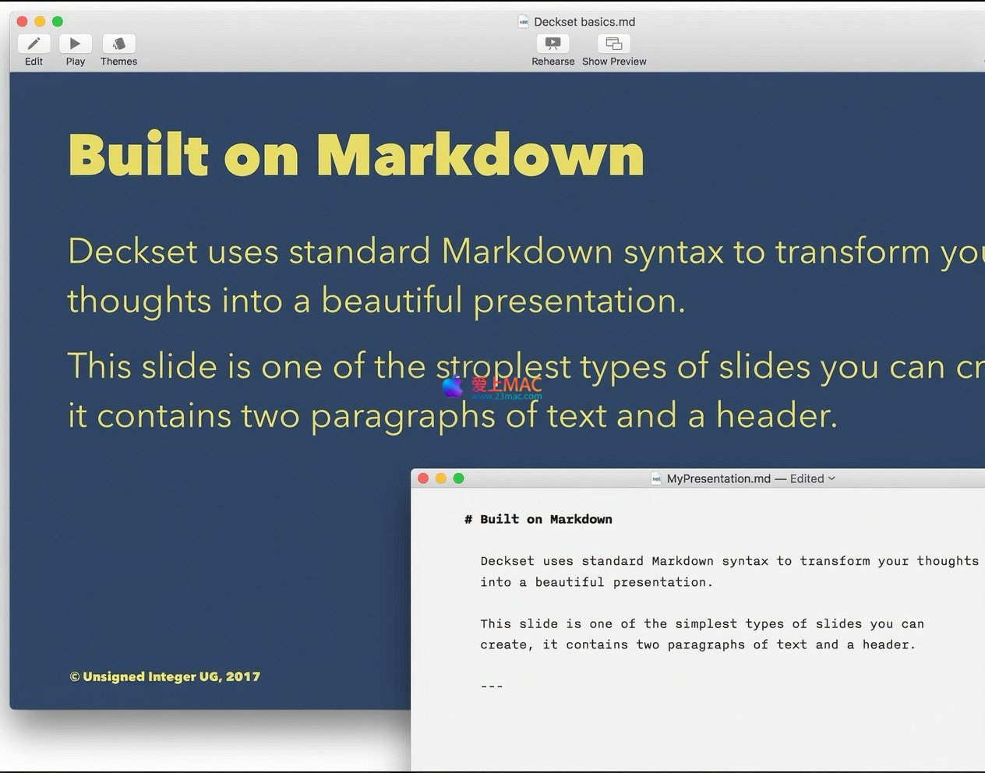Close the Deckset basics.md window
985x773 pixels.
22,22
